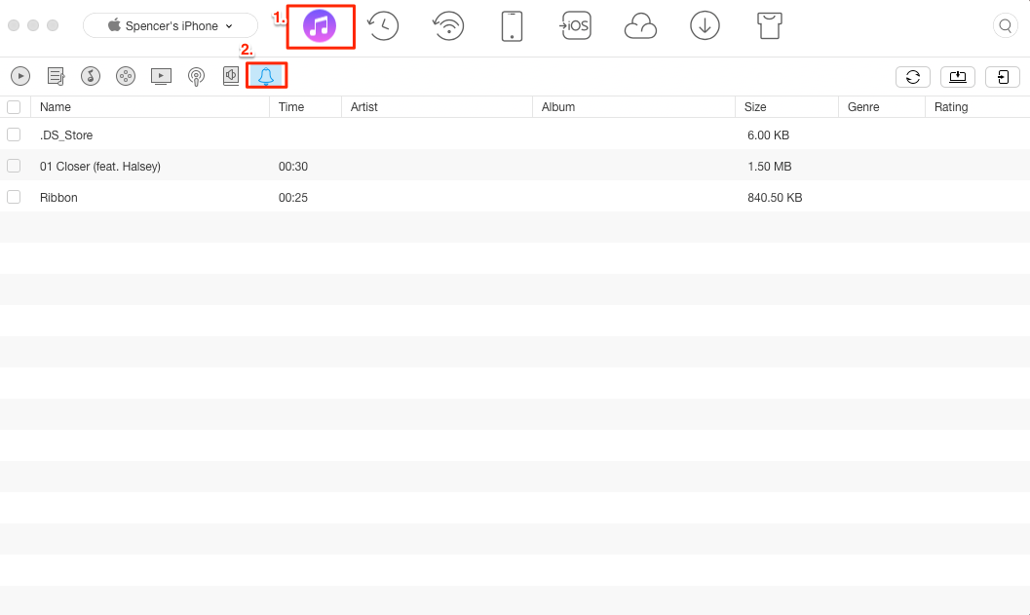Open the iTunes Library music icon
The width and height of the screenshot is (1030, 615).
point(320,26)
